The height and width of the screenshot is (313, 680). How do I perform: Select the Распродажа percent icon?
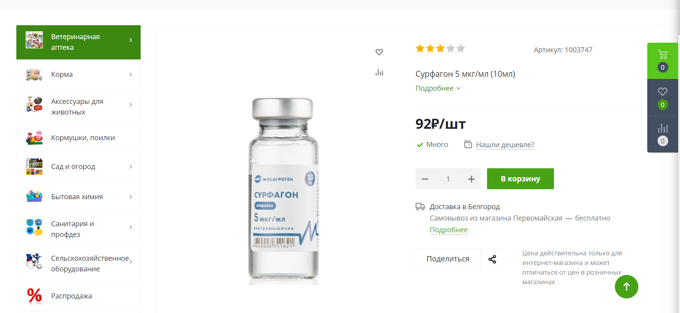(x=34, y=296)
